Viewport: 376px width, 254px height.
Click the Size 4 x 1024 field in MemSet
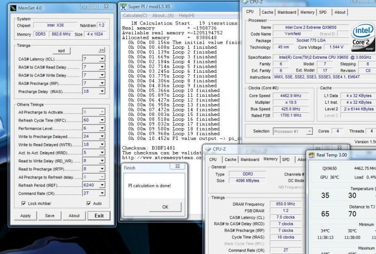click(x=95, y=34)
